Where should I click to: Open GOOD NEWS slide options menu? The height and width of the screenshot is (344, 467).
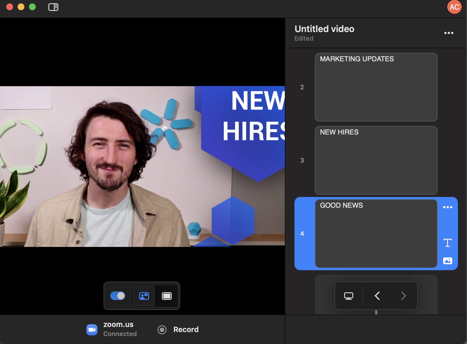(447, 207)
